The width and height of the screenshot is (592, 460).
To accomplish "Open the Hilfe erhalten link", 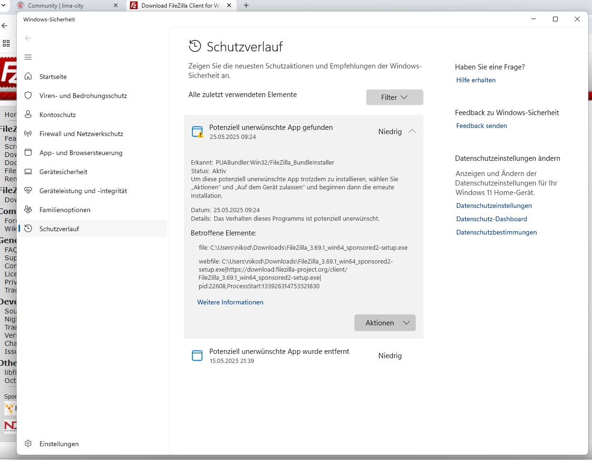I will point(476,80).
